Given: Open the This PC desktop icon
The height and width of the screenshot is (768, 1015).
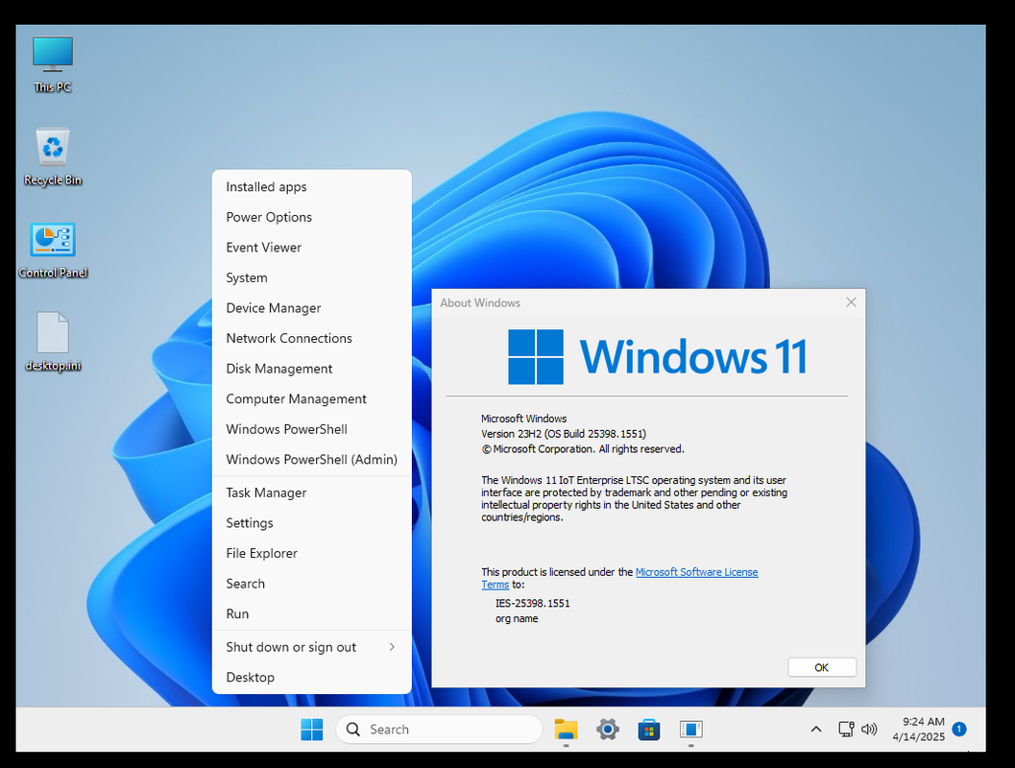Looking at the screenshot, I should click(x=53, y=64).
